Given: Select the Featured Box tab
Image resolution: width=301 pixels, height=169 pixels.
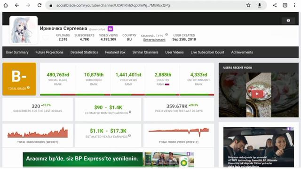Looking at the screenshot, I should click(x=115, y=52).
